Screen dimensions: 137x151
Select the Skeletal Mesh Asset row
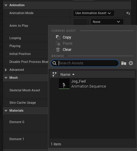26,90
